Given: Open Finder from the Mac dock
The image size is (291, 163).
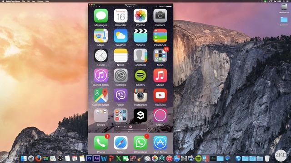Looking at the screenshot, I should point(24,158).
